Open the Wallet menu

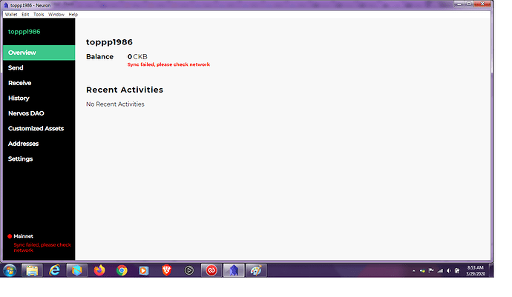[x=11, y=14]
